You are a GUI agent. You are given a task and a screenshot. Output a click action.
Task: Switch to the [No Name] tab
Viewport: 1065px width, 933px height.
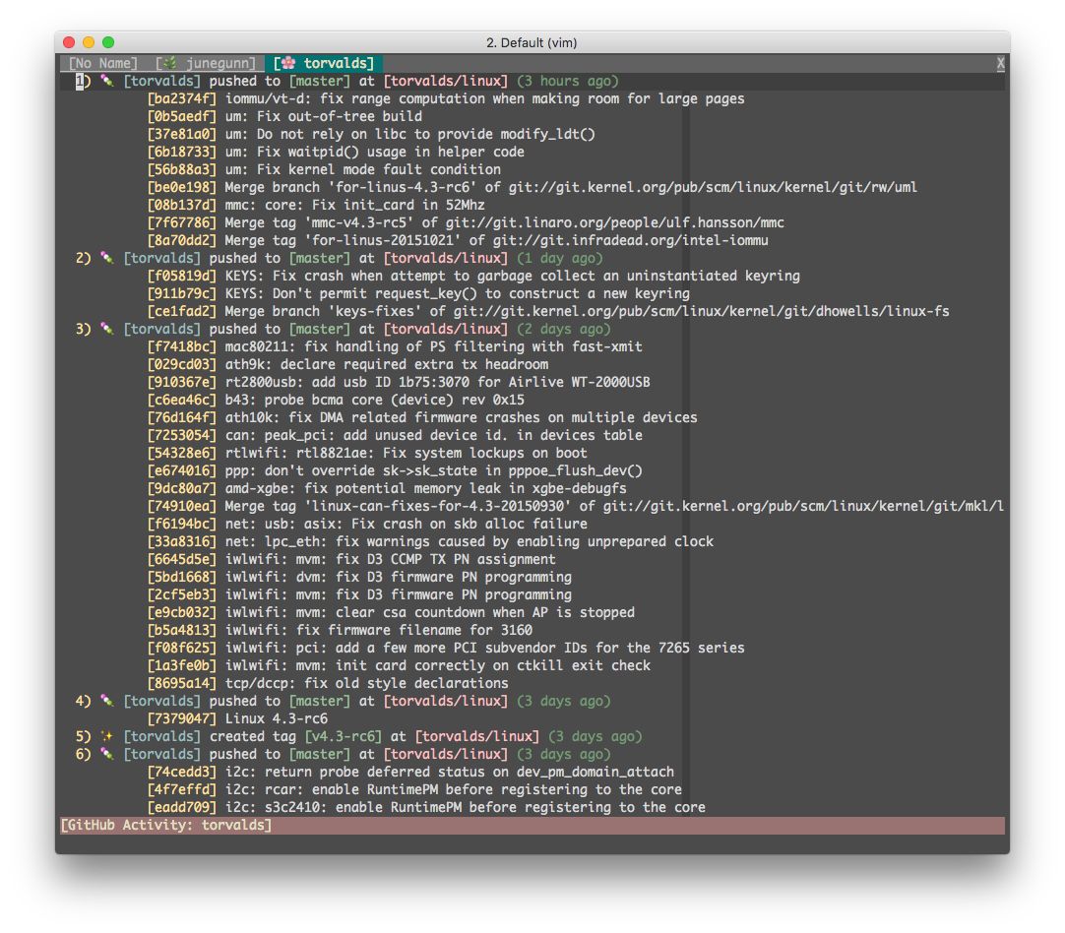coord(102,63)
